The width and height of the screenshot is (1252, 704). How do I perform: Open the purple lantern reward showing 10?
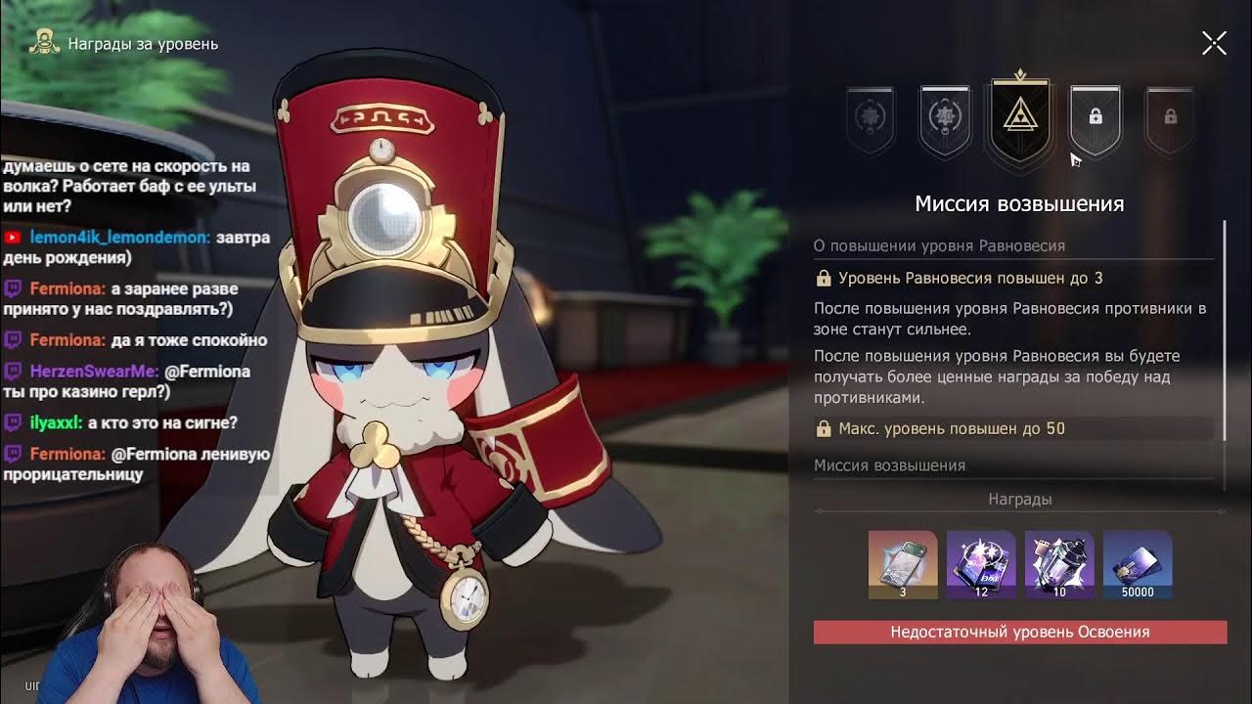coord(1059,564)
